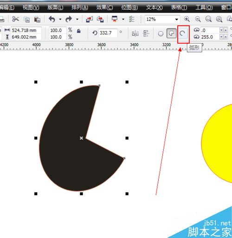Decrease the starting angle with down stepper
Image resolution: width=232 pixels, height=238 pixels.
click(221, 30)
